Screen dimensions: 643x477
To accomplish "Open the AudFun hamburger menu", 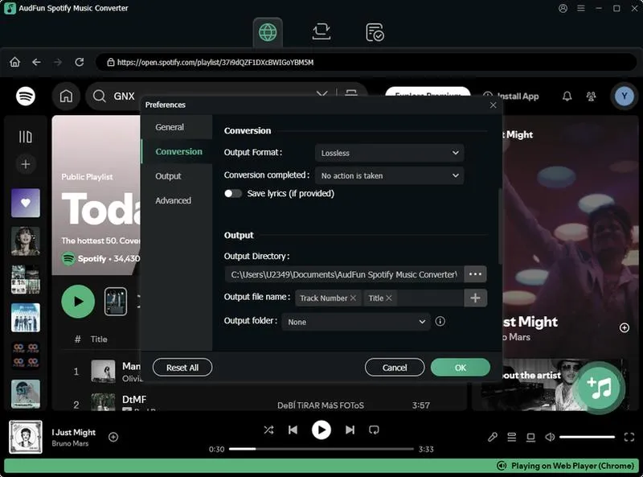I will click(x=581, y=8).
